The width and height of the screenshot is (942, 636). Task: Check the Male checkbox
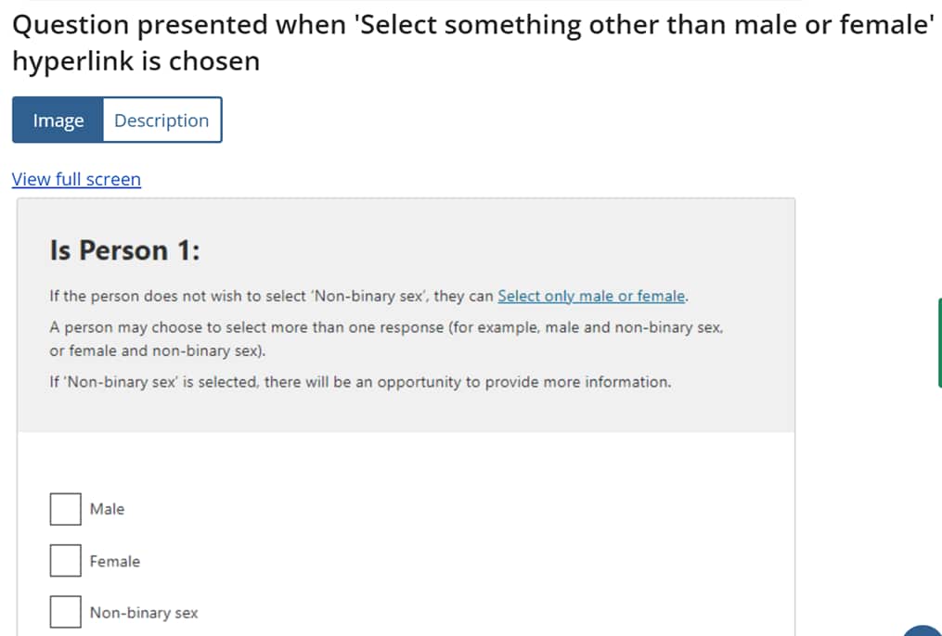point(65,508)
